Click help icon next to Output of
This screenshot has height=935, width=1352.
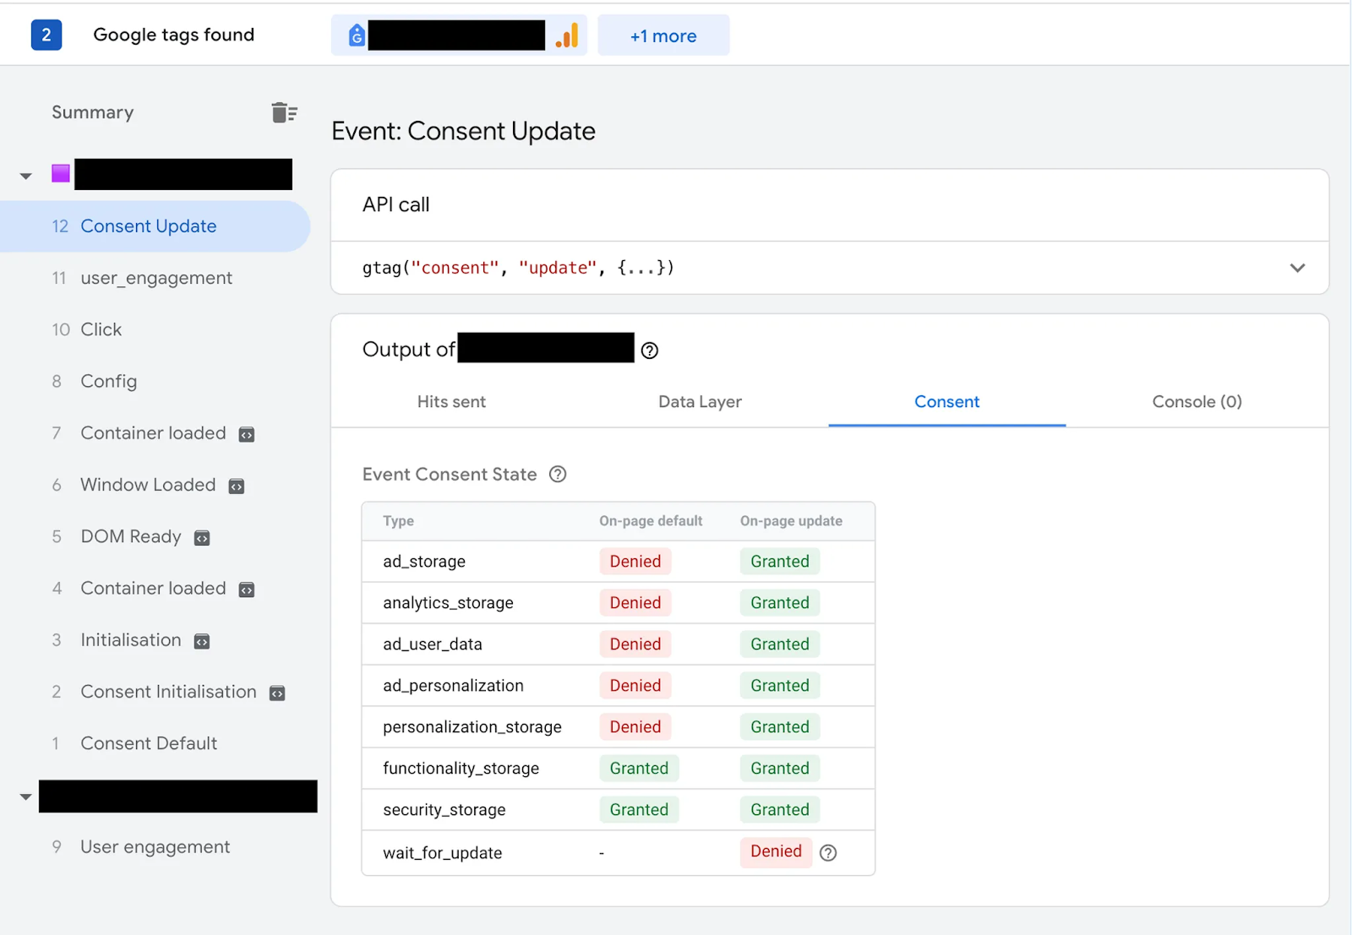coord(649,351)
